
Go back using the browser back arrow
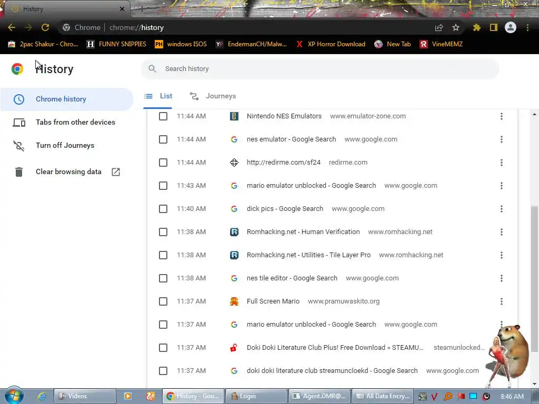12,27
